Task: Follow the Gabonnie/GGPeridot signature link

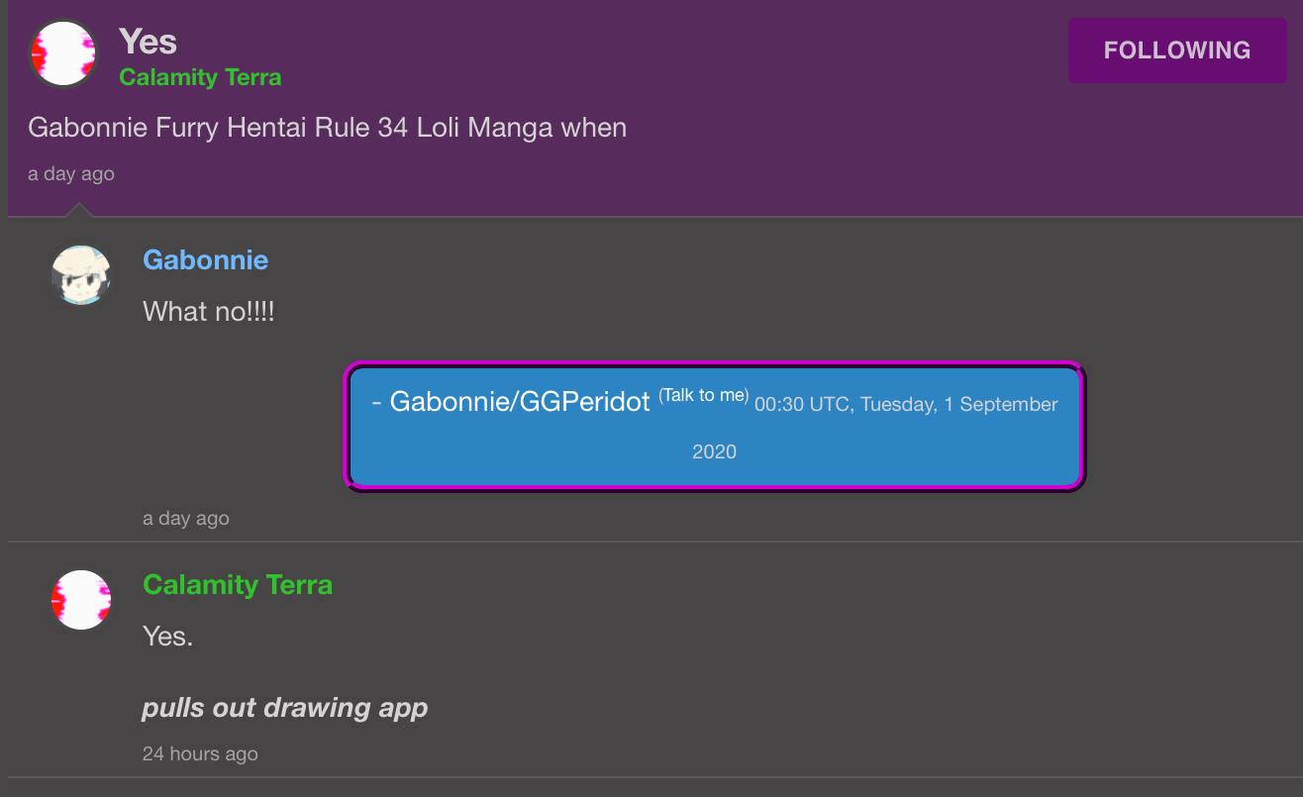Action: (519, 401)
